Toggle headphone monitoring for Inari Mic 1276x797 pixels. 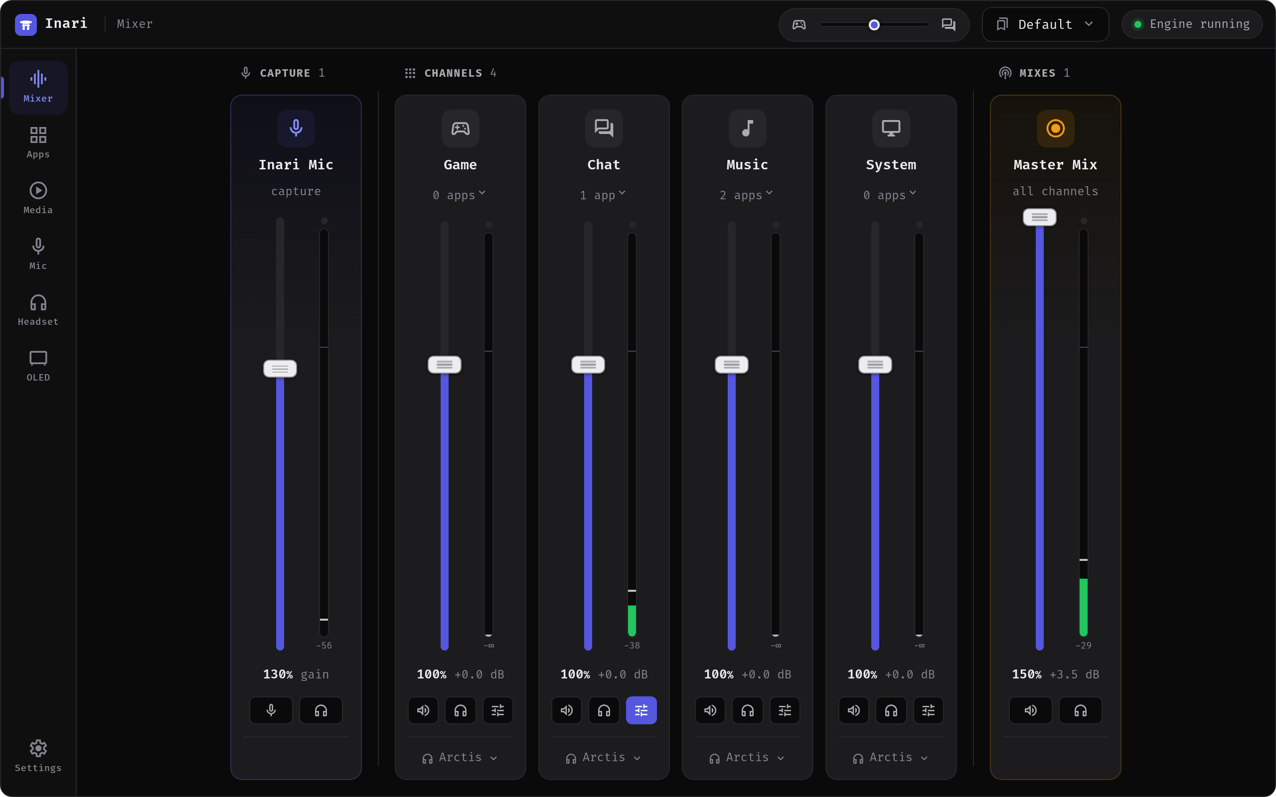point(320,710)
